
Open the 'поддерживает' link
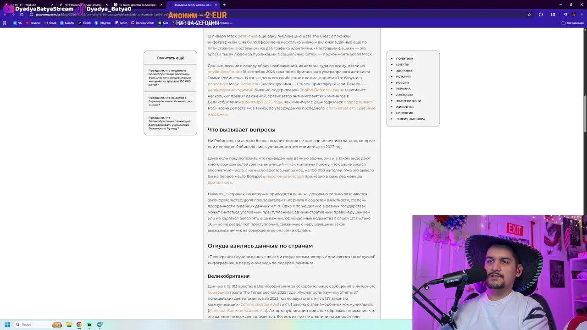point(358,102)
